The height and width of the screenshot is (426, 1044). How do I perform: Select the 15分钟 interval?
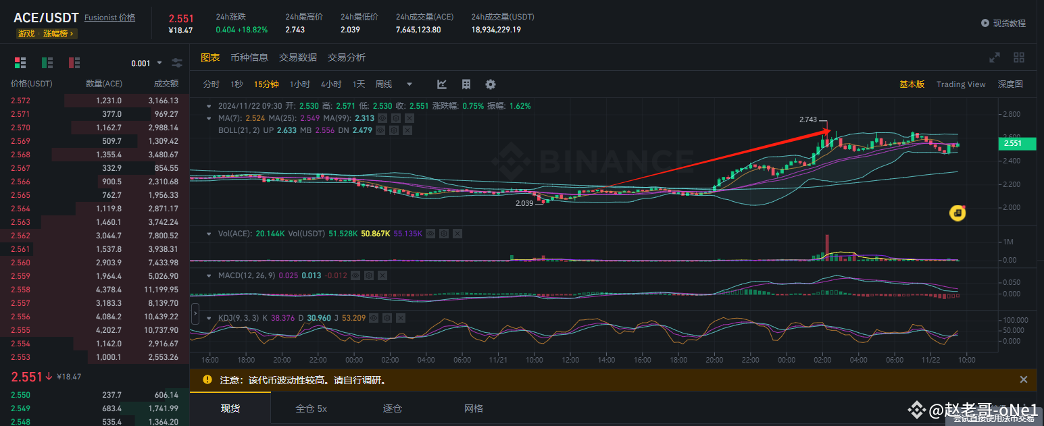[266, 84]
